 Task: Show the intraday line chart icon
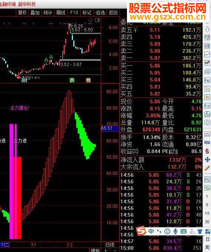[207, 54]
